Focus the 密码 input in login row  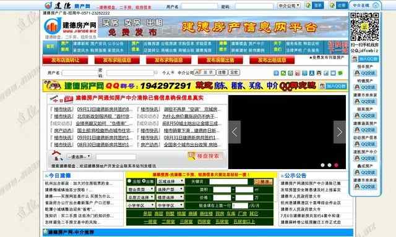click(x=131, y=73)
